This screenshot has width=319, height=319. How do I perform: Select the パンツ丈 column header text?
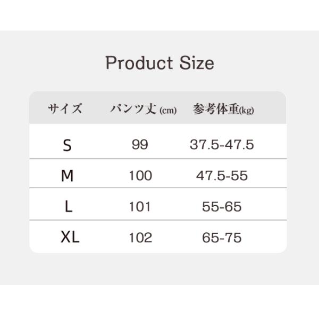(x=133, y=109)
